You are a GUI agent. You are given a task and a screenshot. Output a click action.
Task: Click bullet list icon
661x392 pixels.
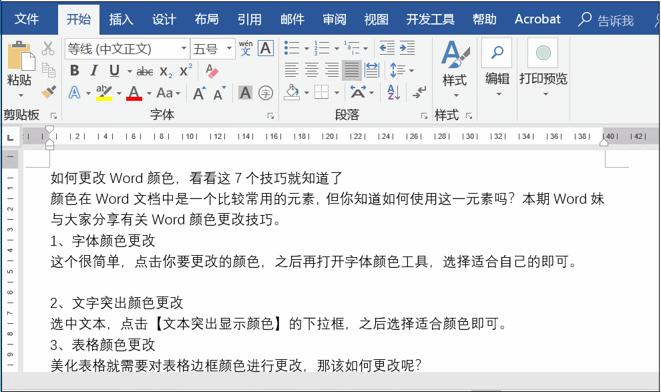(x=292, y=48)
